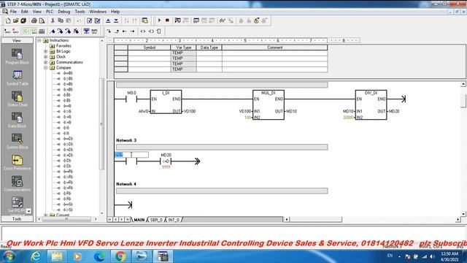Open the Windows menu
The image size is (467, 263).
pos(98,12)
